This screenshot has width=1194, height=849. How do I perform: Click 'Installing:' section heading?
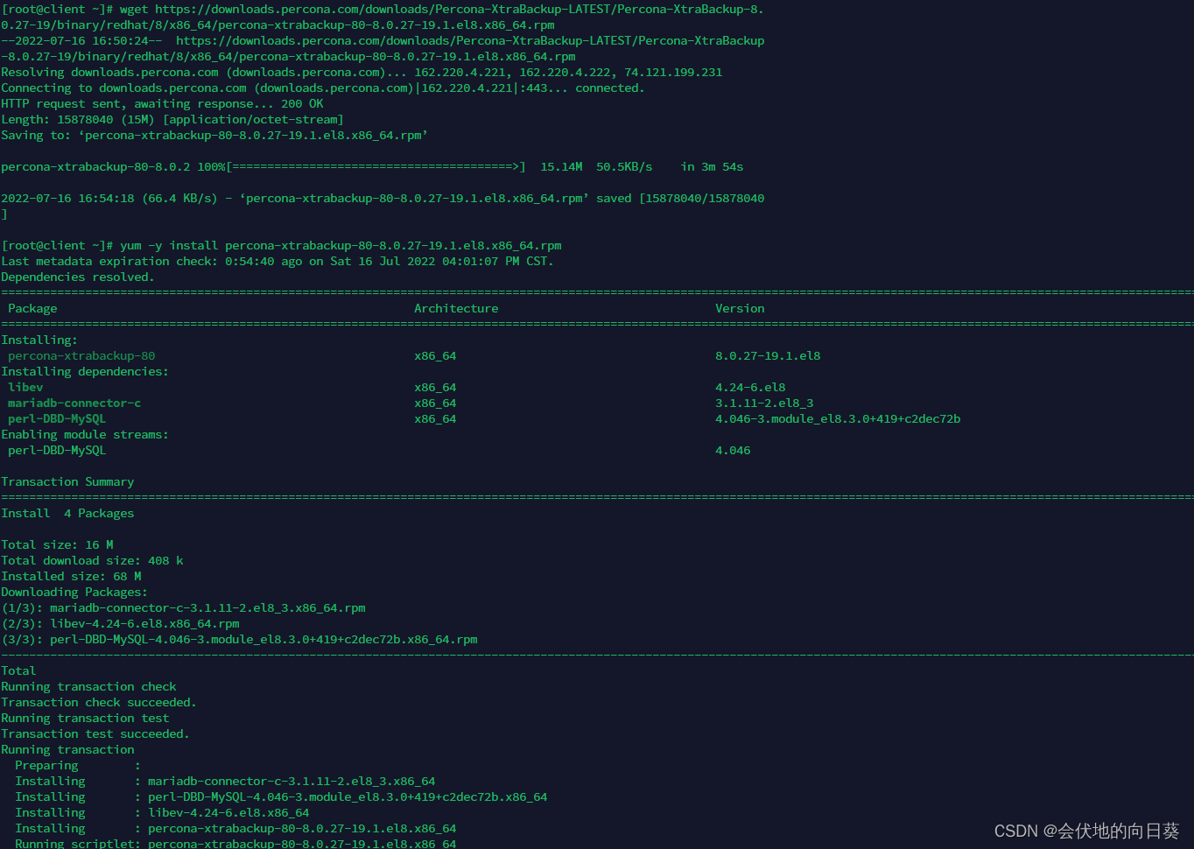point(39,340)
